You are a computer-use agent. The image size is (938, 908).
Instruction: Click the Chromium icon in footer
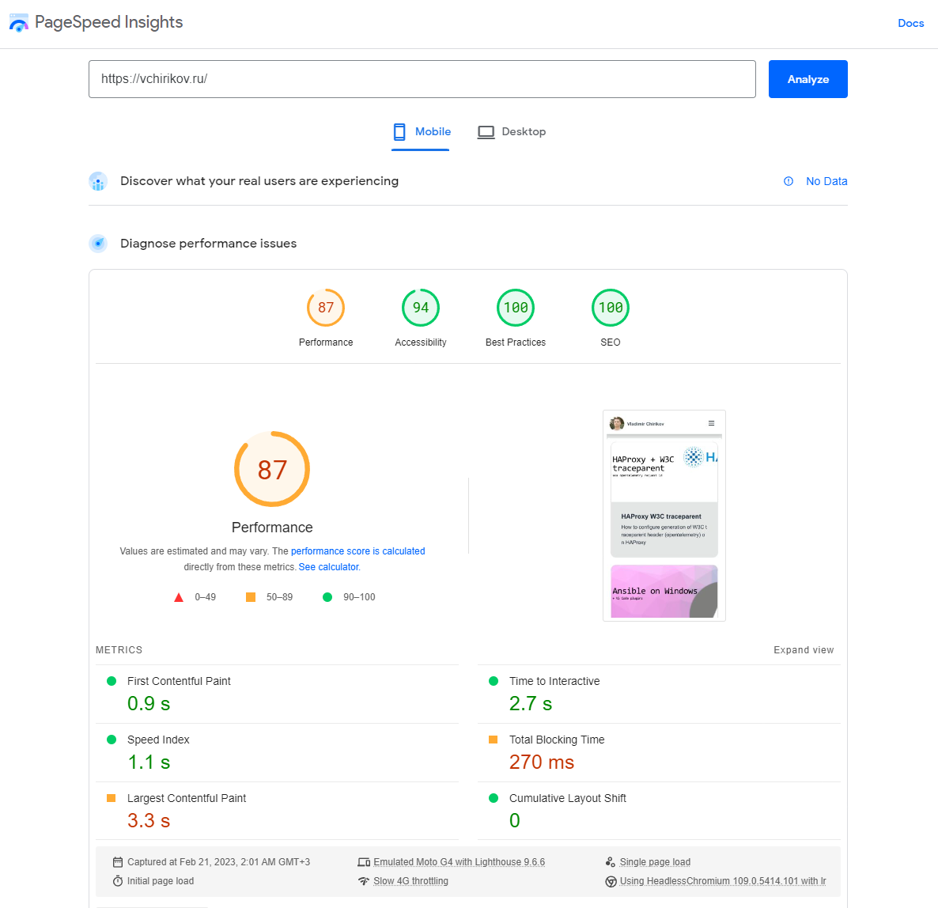point(611,881)
